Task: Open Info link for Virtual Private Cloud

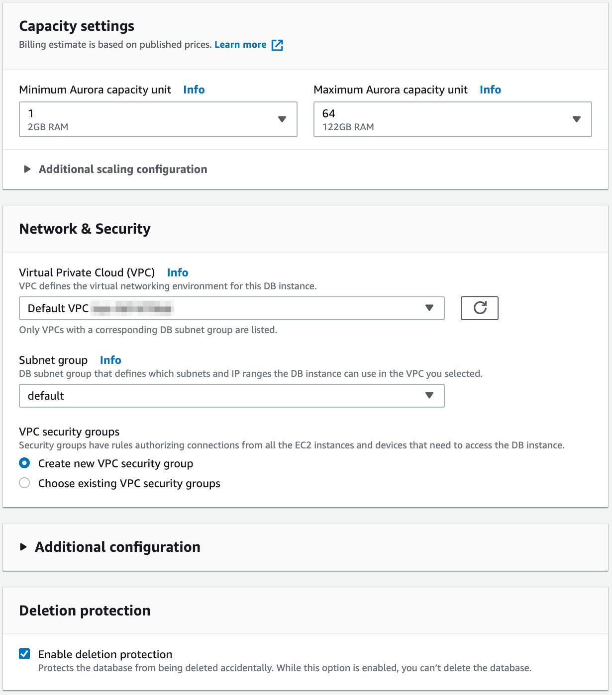Action: 177,273
